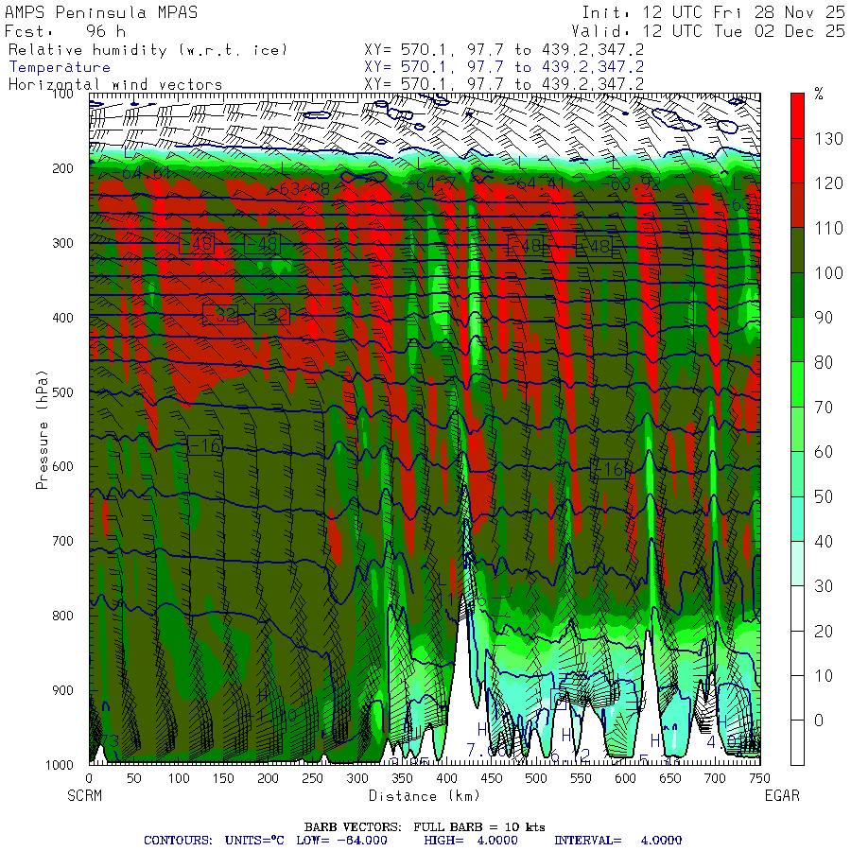Click the 550 tick on the distance axis
This screenshot has width=851, height=851.
[581, 778]
